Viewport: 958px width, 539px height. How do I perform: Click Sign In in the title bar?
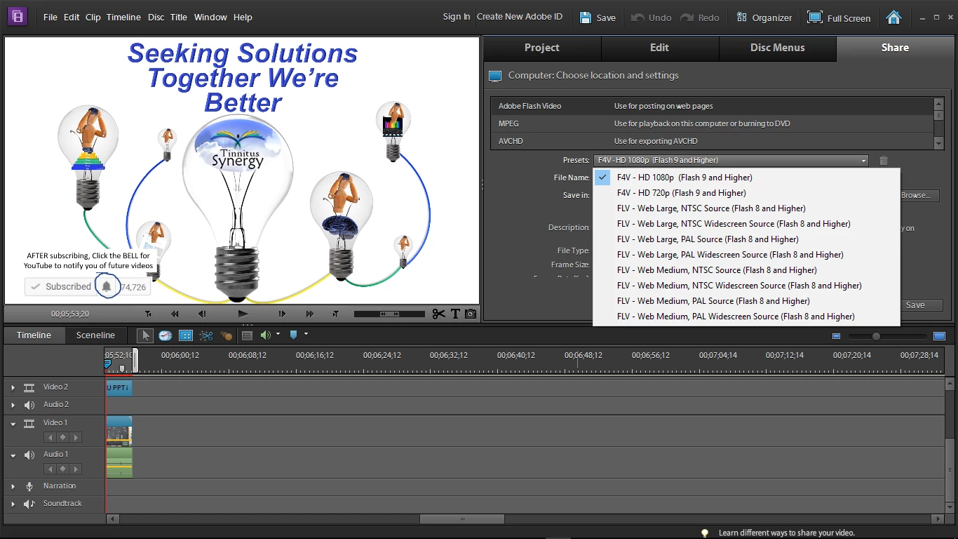[x=457, y=17]
